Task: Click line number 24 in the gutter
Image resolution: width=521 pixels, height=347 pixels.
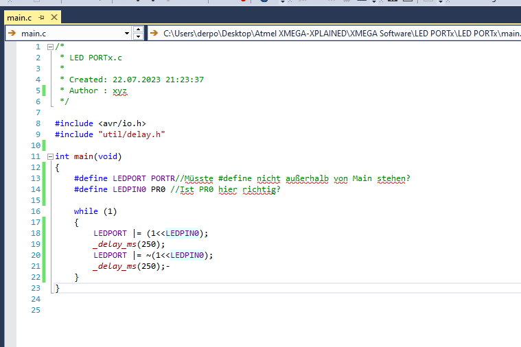Action: [36, 299]
